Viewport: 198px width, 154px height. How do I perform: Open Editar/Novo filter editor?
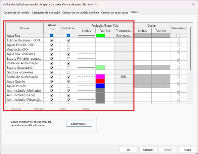pyautogui.click(x=79, y=124)
